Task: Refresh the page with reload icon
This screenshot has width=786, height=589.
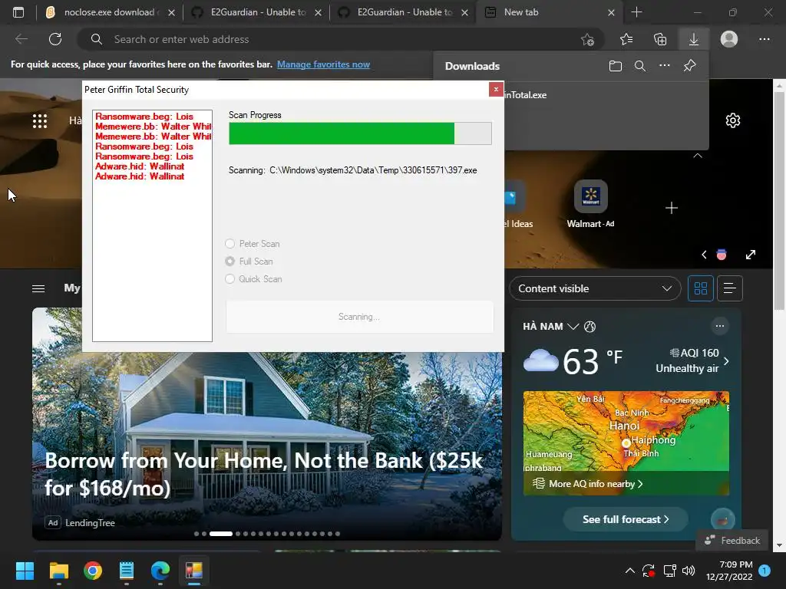Action: pyautogui.click(x=55, y=39)
